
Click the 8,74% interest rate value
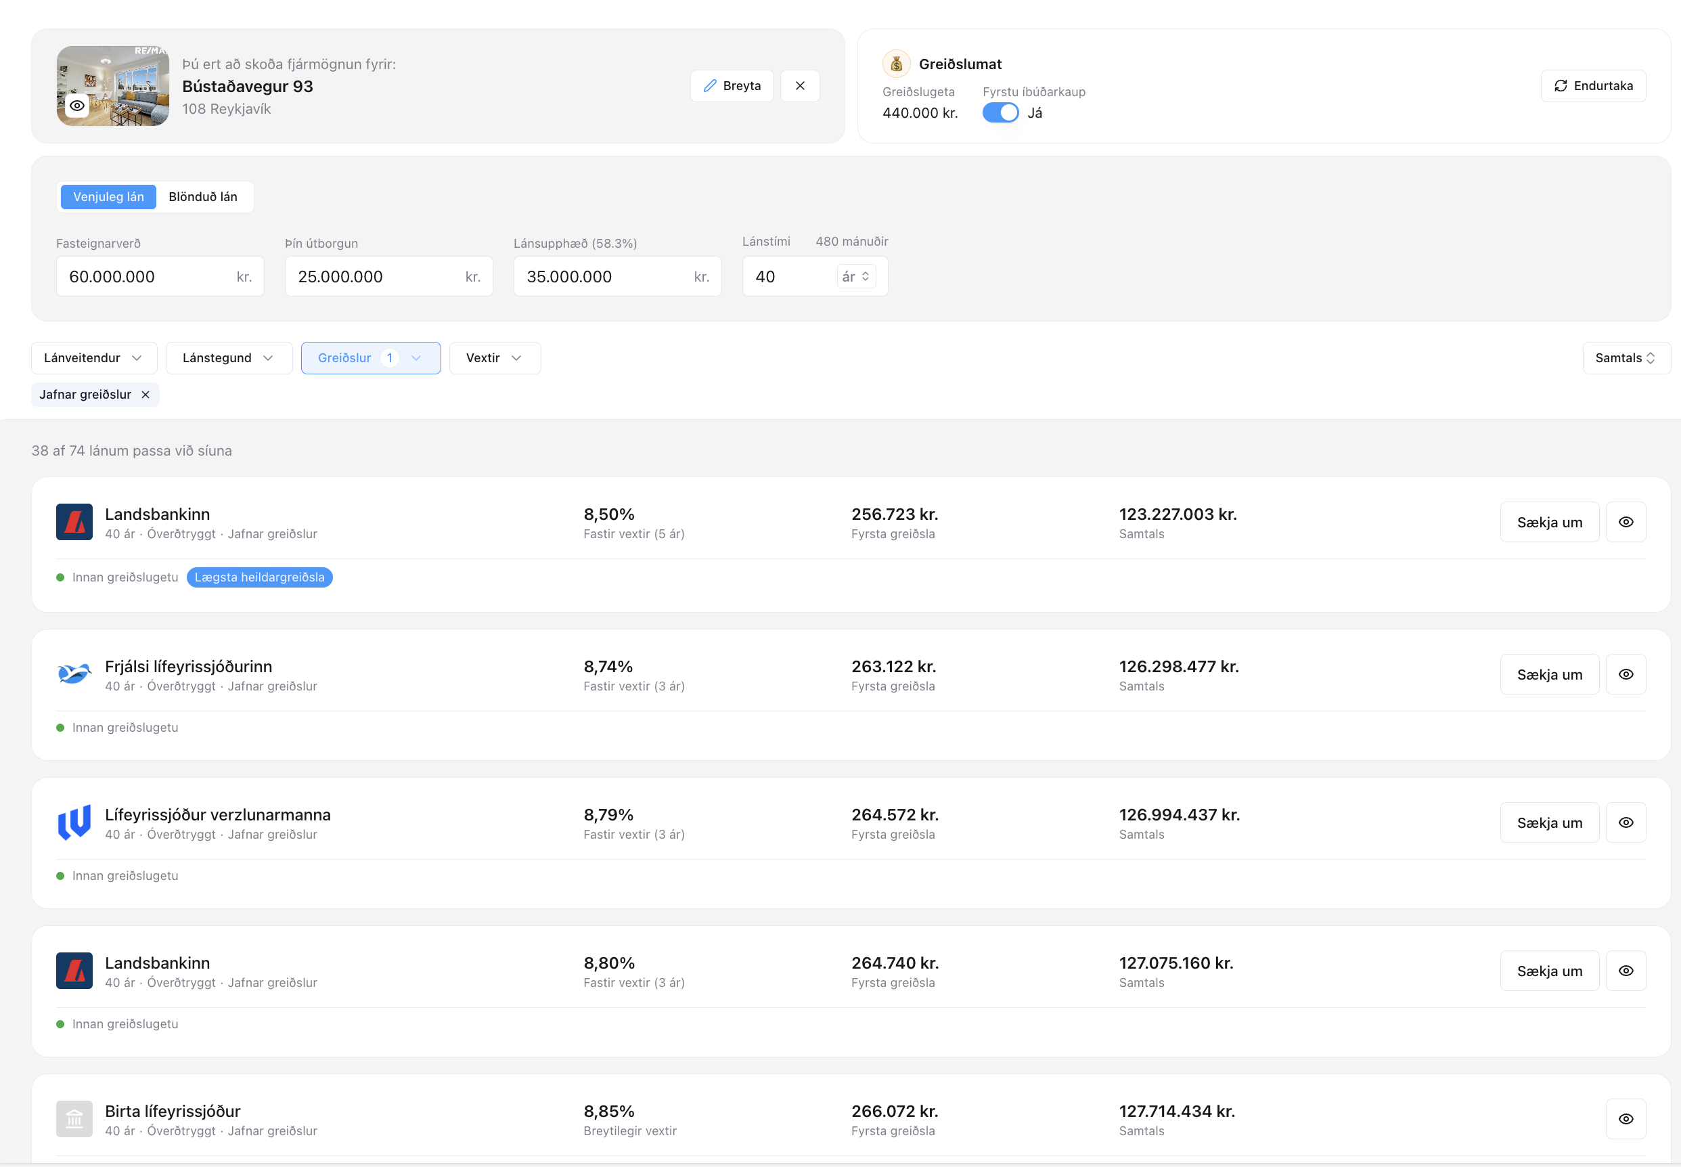tap(608, 667)
